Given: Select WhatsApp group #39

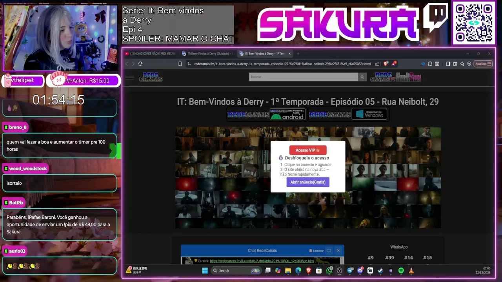Looking at the screenshot, I should pos(389,257).
